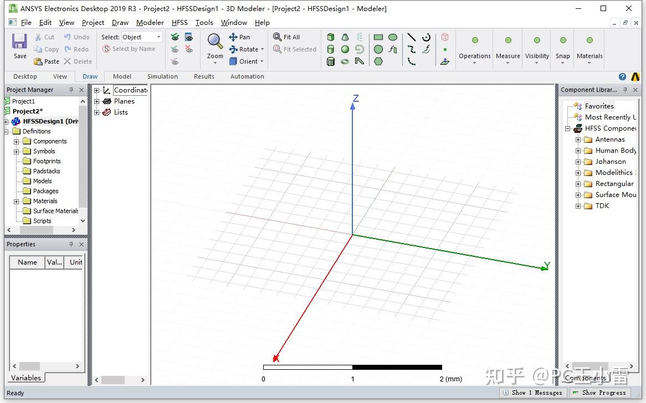646x403 pixels.
Task: Click Fit All to frame the model
Action: coord(287,37)
